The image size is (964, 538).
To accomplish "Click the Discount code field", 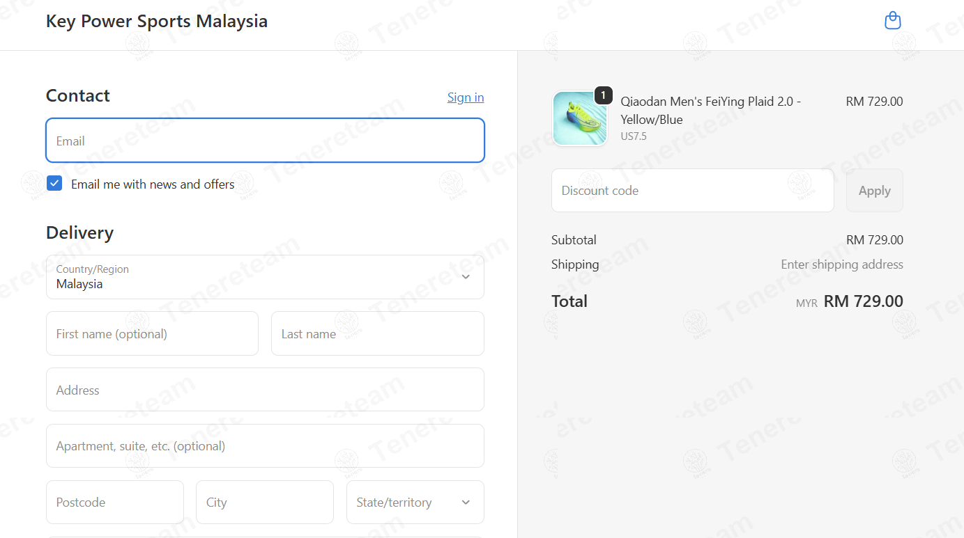I will [x=693, y=190].
